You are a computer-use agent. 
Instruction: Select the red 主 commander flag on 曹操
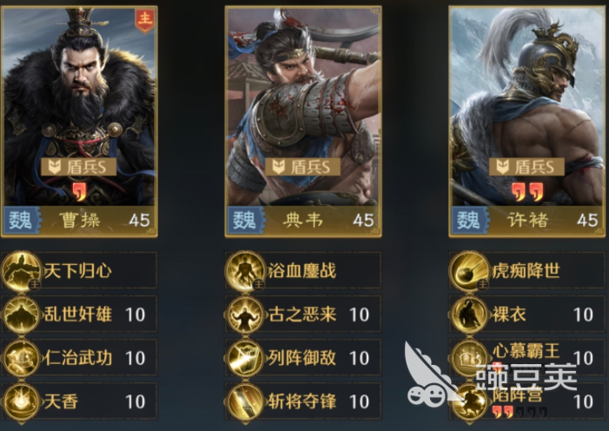coord(144,19)
